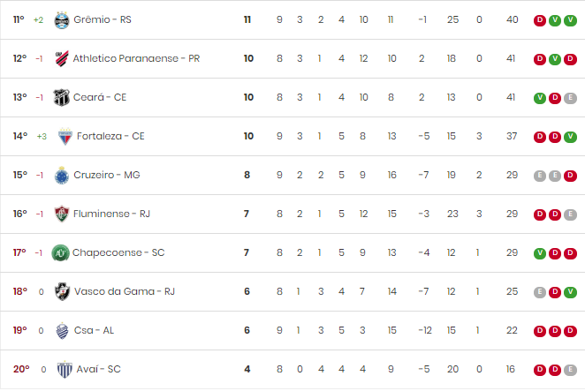Click Grêmio's first red D result badge
585x391 pixels.
[x=539, y=20]
